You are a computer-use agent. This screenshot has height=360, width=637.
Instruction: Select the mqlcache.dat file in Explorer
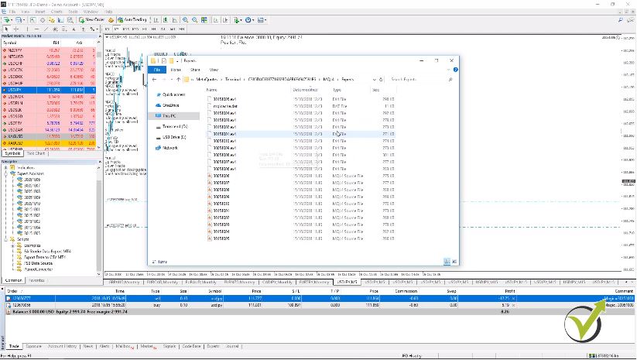225,106
